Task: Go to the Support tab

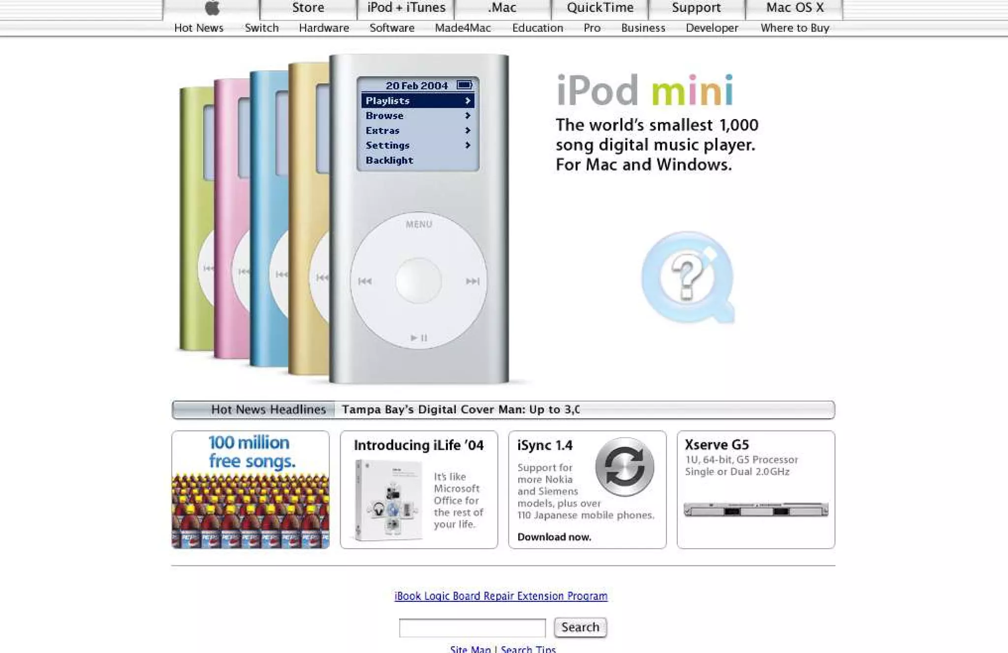Action: (696, 8)
